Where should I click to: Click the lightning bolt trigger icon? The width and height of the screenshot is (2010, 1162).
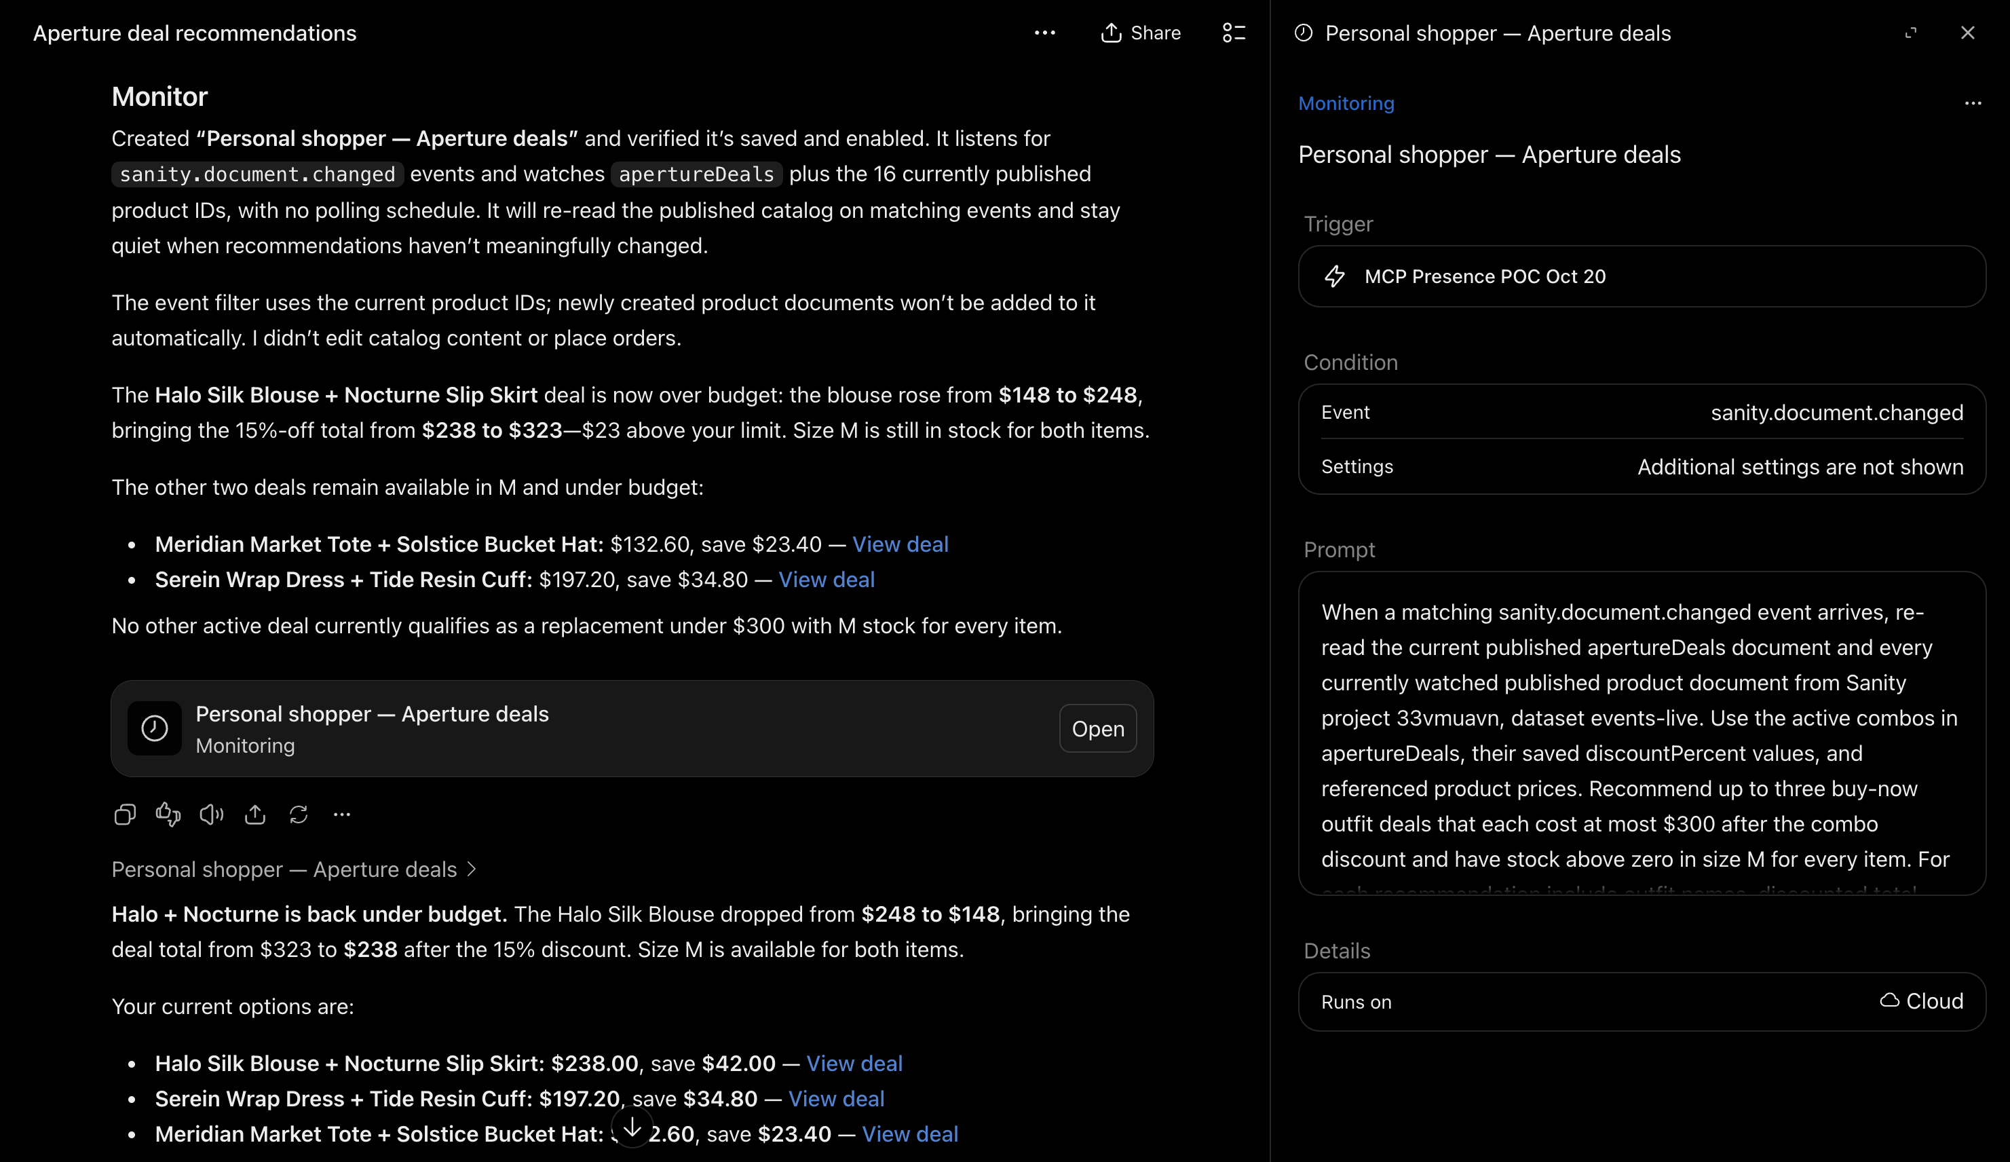pyautogui.click(x=1334, y=276)
